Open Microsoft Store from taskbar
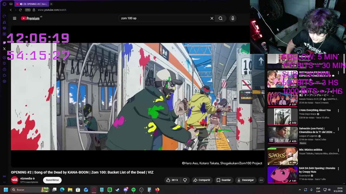 point(78,190)
